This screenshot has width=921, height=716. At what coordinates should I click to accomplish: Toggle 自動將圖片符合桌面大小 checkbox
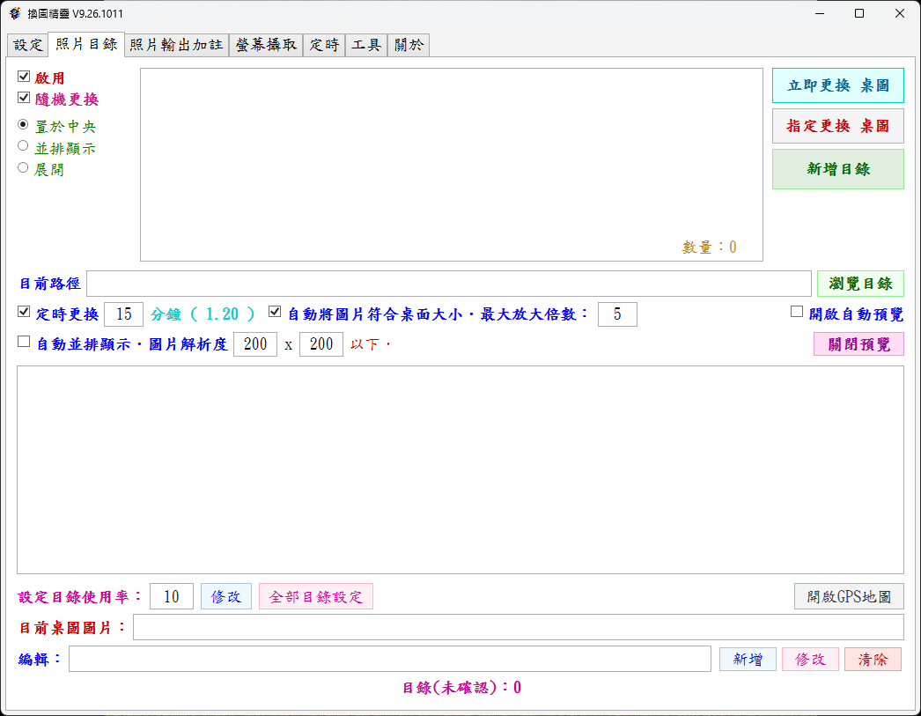pos(275,312)
